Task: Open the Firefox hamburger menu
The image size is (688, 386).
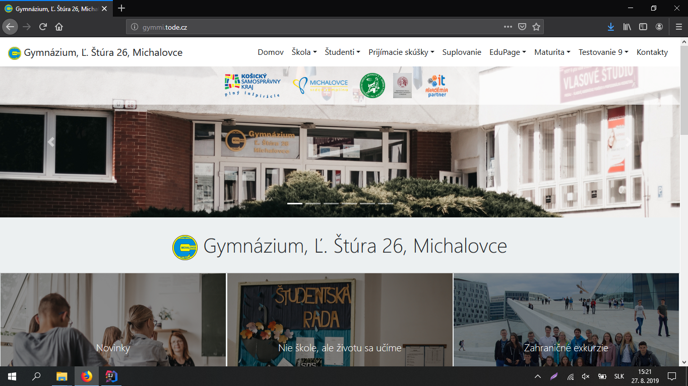Action: click(678, 27)
